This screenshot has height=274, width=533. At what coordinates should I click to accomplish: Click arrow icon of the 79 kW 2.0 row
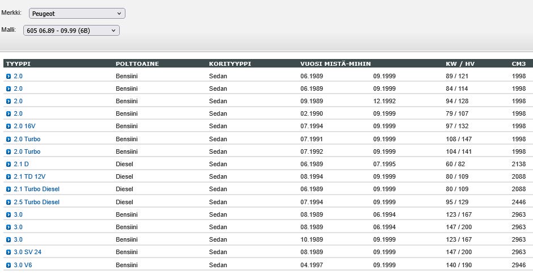point(9,114)
